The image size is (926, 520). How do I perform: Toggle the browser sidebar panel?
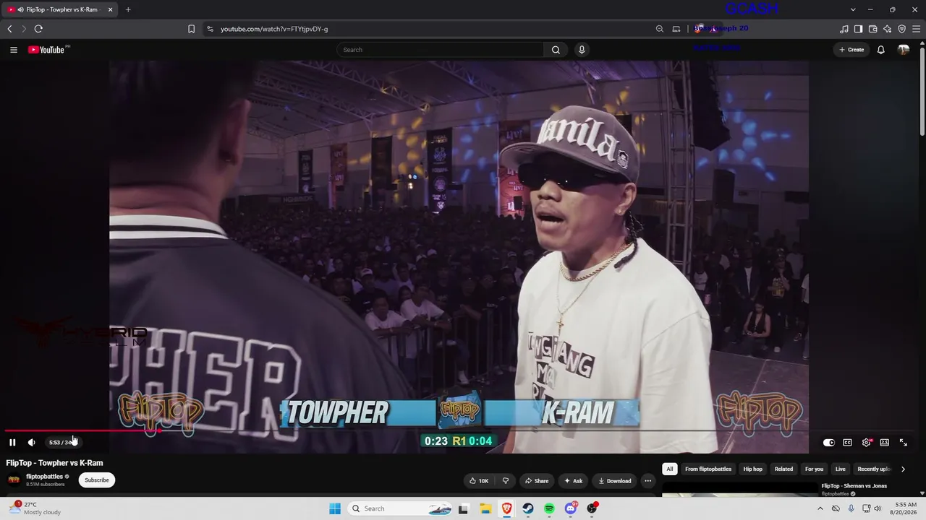point(858,29)
